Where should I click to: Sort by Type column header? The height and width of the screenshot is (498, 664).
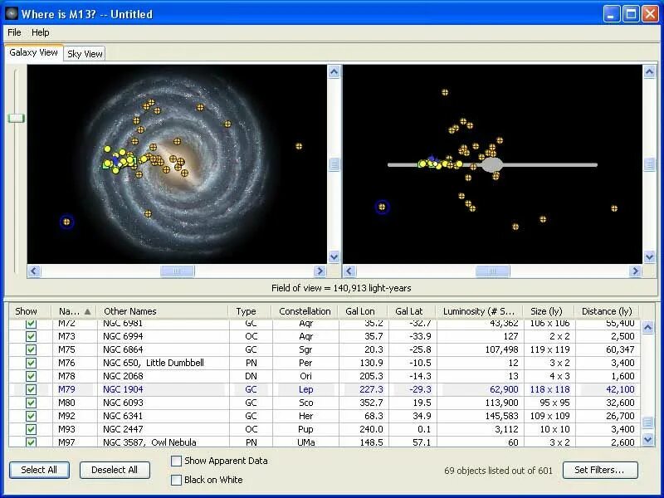pos(250,311)
